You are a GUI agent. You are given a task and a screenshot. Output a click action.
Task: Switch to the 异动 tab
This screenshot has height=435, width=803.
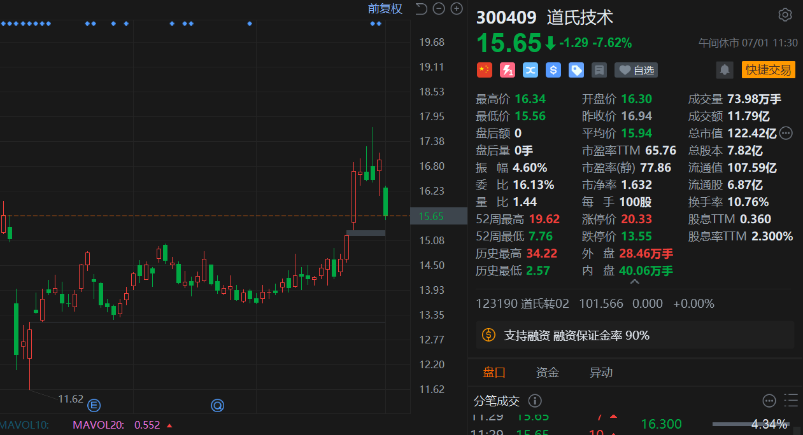601,373
